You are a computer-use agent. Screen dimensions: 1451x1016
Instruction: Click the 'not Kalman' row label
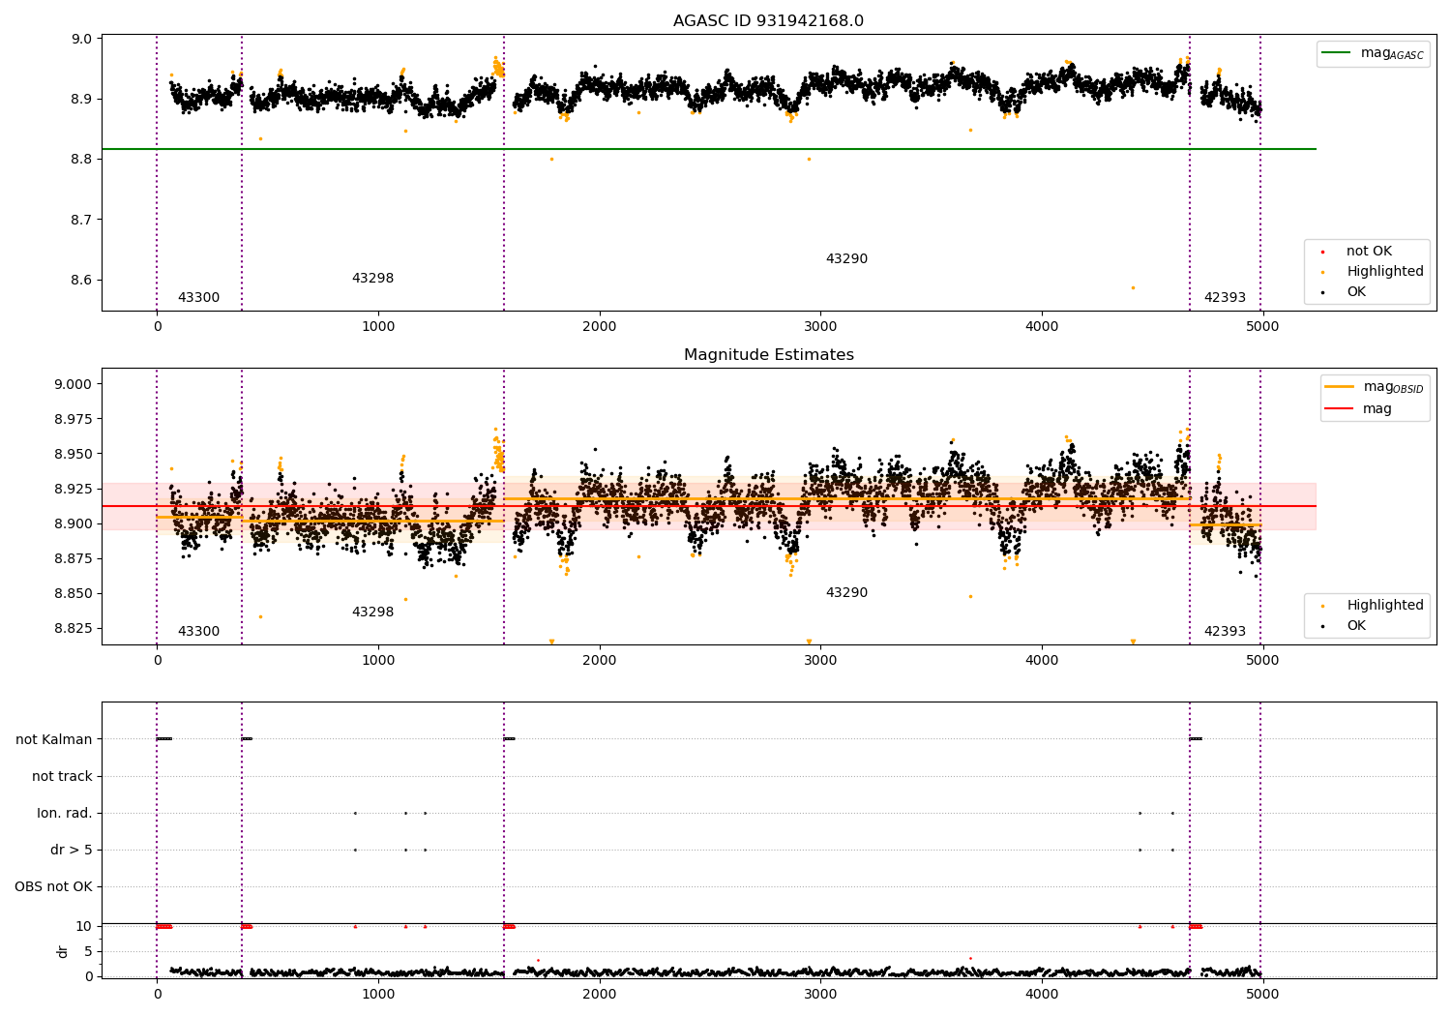tap(54, 739)
